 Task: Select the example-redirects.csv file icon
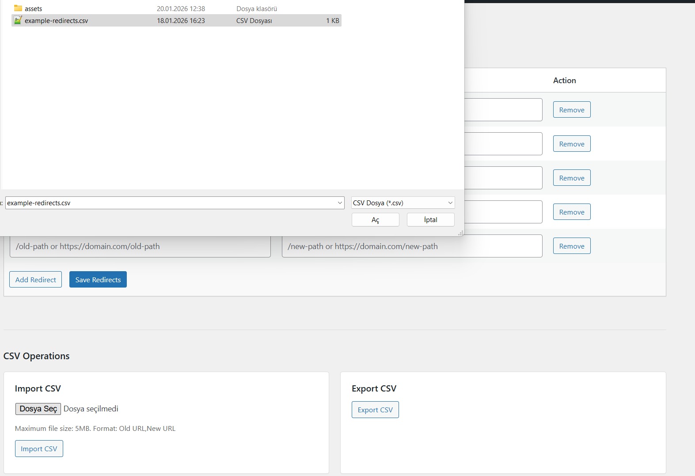coord(18,20)
